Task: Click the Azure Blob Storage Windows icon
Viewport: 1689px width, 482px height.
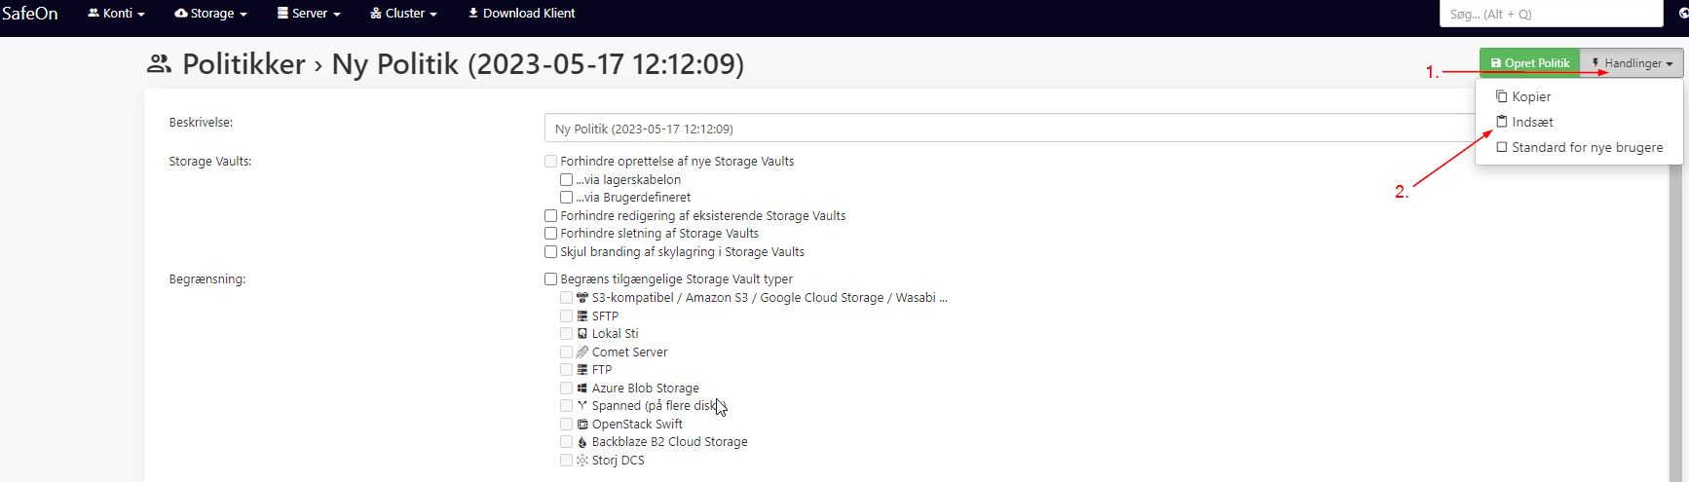Action: pyautogui.click(x=582, y=388)
